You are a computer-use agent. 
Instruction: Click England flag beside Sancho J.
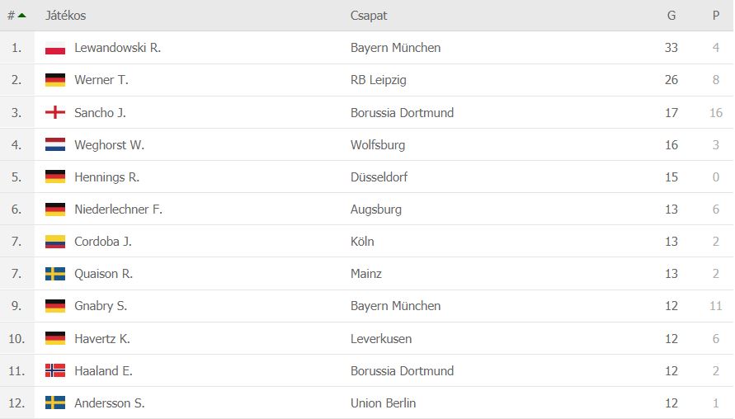pyautogui.click(x=55, y=112)
